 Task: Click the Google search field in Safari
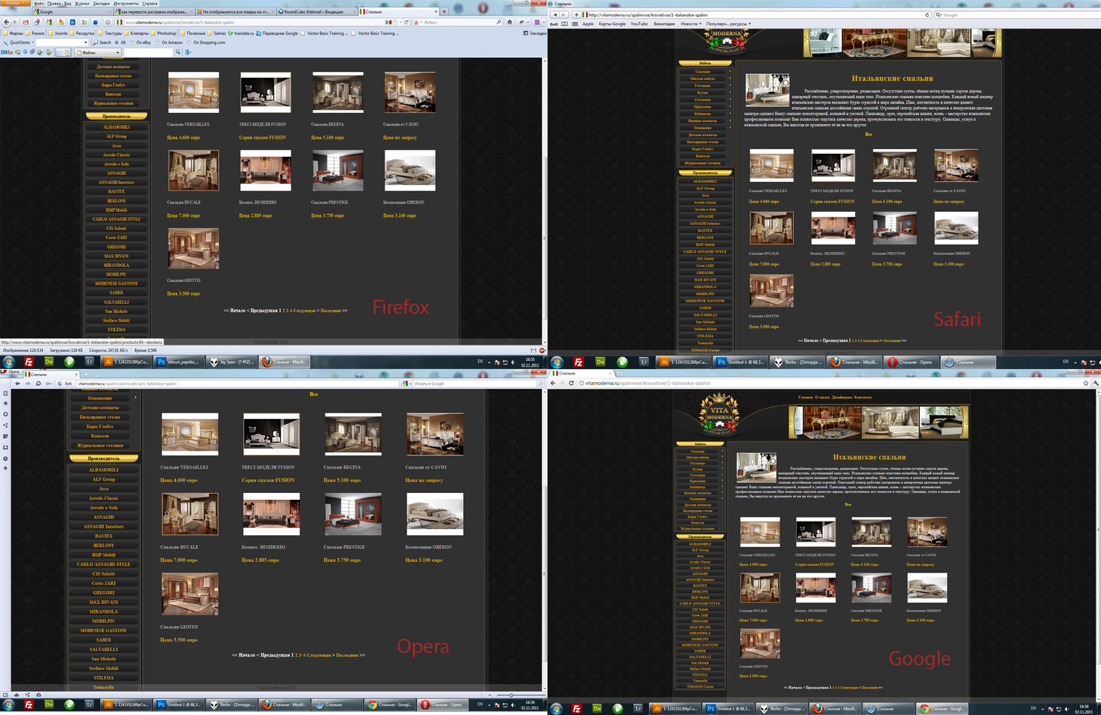click(x=1017, y=14)
